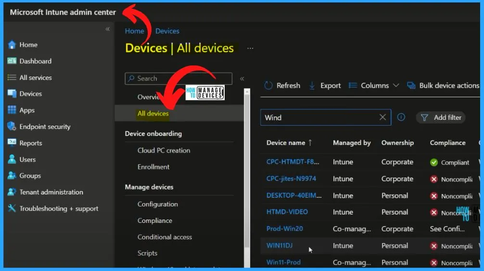Click the Compliance column header

[447, 142]
